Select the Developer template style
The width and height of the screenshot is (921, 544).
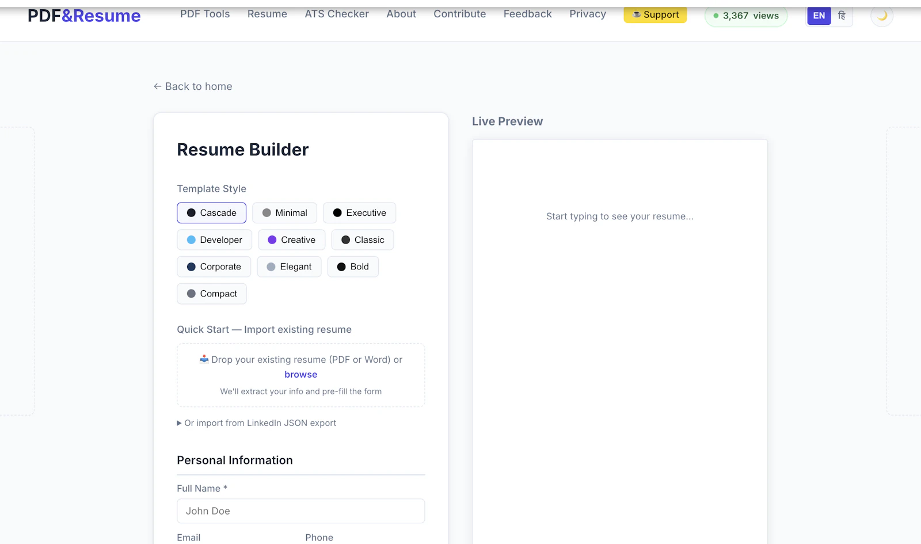point(214,240)
